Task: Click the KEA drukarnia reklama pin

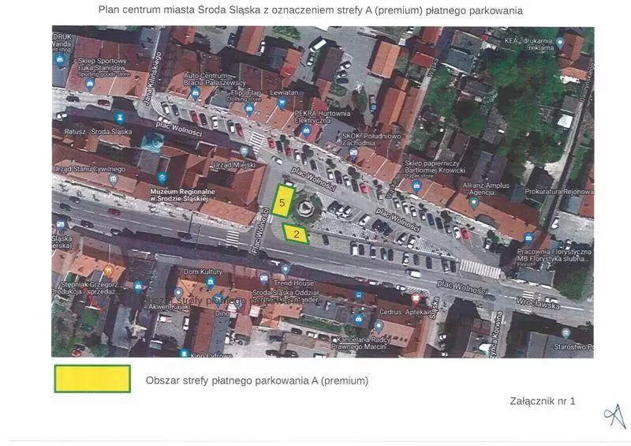Action: tap(561, 42)
